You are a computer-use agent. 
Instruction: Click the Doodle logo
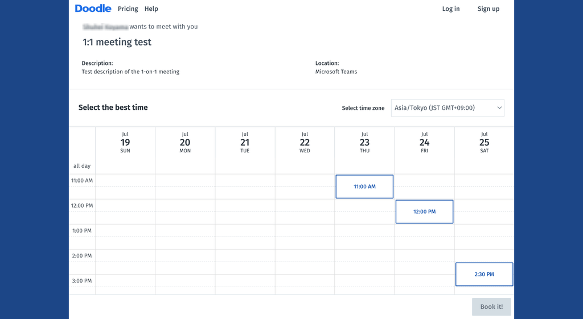click(93, 9)
